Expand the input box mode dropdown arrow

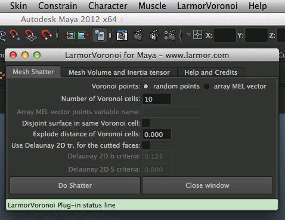click(x=188, y=35)
